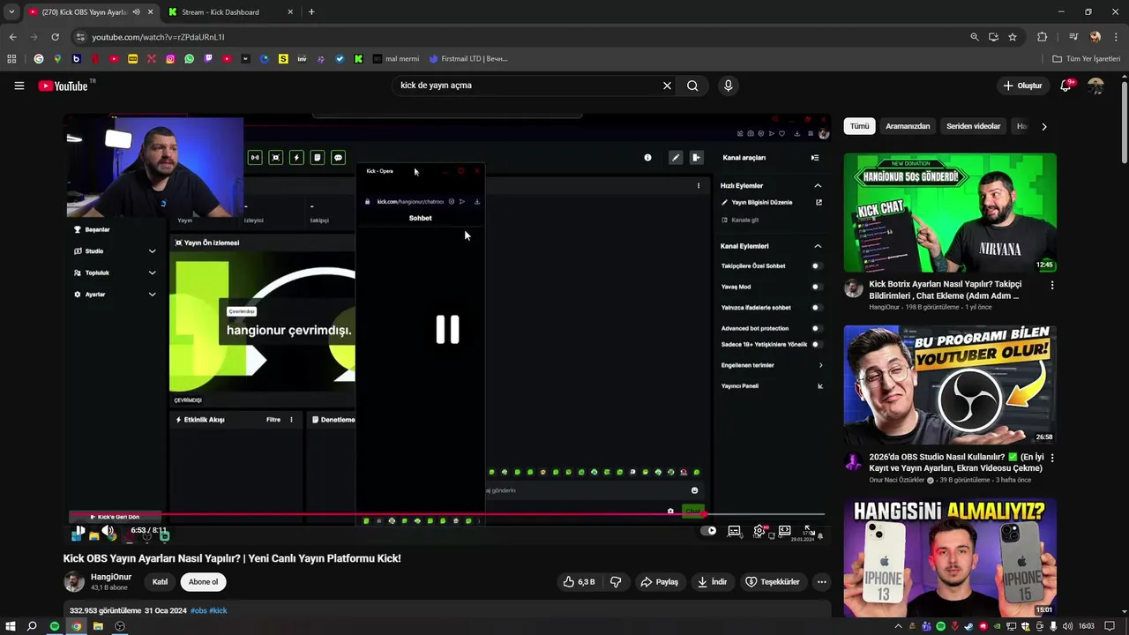Send thanks with Teşekkürler button
The image size is (1129, 635).
(x=773, y=582)
